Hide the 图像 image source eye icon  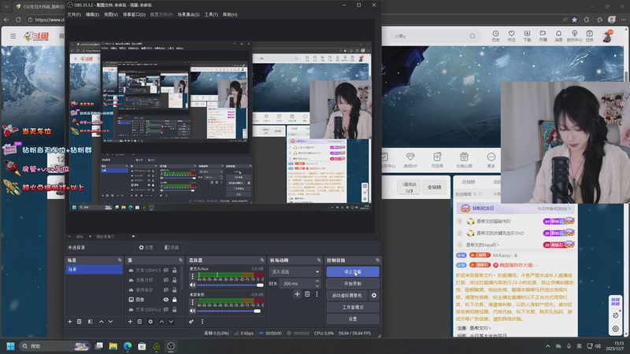[166, 300]
